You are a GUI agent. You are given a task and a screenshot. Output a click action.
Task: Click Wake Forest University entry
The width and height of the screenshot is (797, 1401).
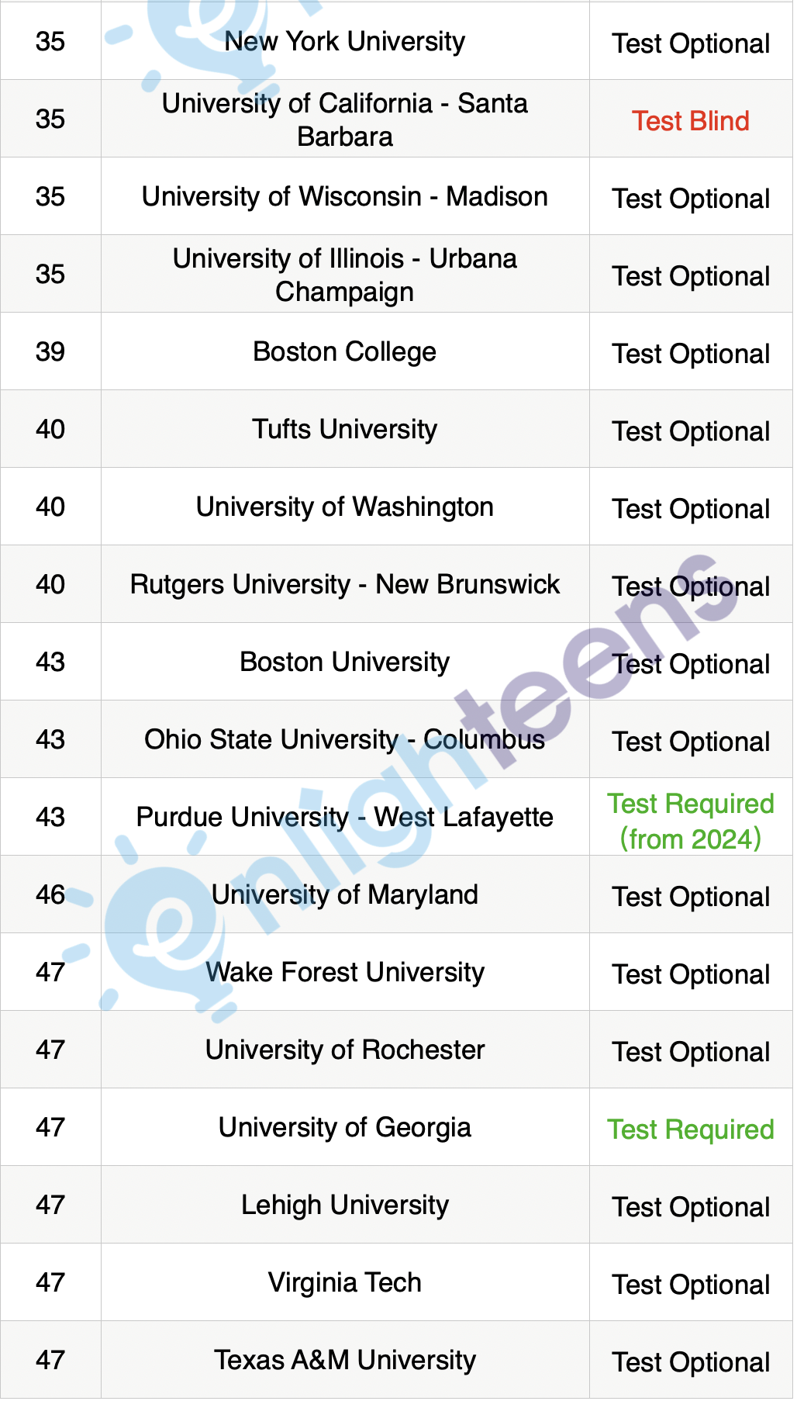tap(345, 972)
